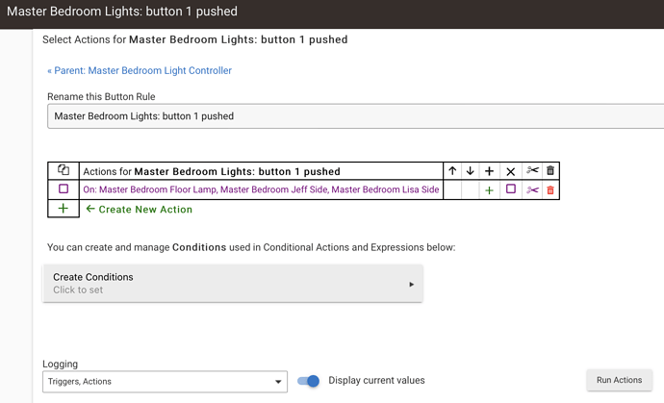Click the Rename this Button Rule field
Screen dimensions: 664x403
pyautogui.click(x=354, y=116)
